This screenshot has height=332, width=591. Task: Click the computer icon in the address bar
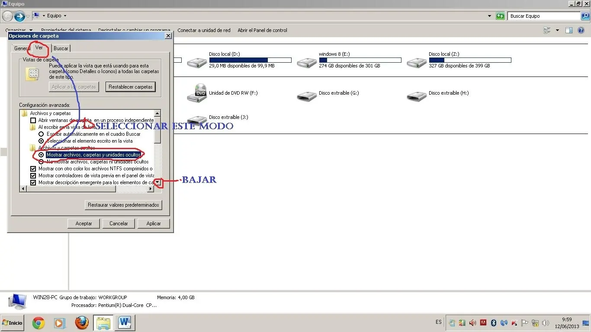click(x=36, y=16)
